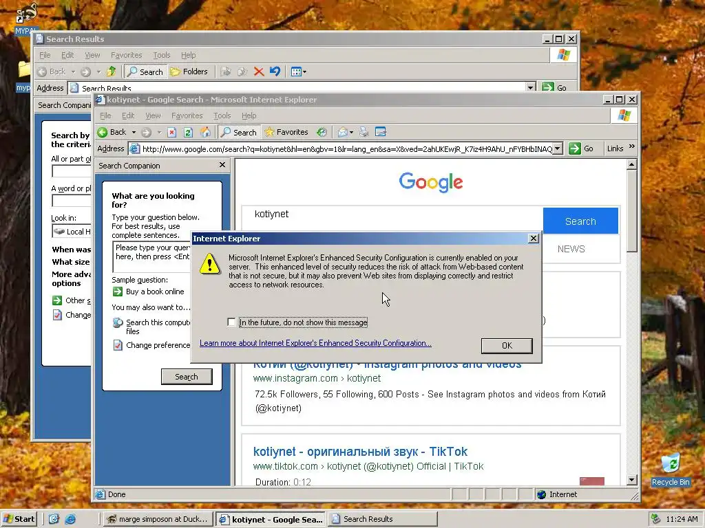Click Back arrow in Search Results window
Image resolution: width=705 pixels, height=528 pixels.
(x=42, y=71)
